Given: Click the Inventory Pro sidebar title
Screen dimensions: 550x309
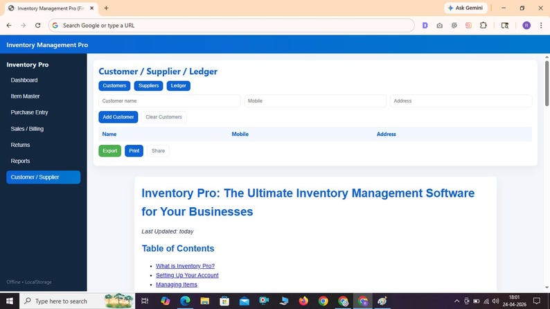Looking at the screenshot, I should (28, 64).
